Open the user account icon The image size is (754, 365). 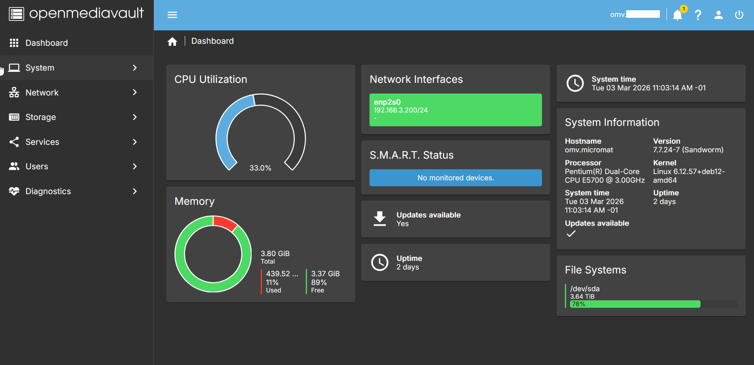pyautogui.click(x=719, y=15)
